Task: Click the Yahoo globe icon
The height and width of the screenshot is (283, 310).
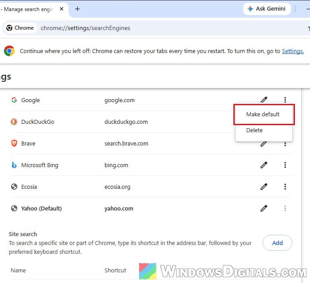Action: (14, 208)
